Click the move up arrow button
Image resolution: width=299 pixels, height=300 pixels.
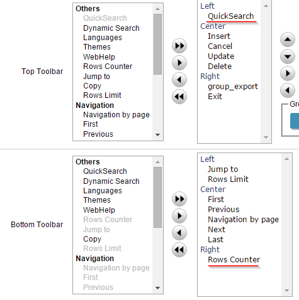pos(288,40)
